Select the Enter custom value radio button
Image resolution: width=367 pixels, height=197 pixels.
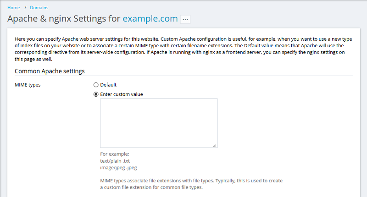pos(96,94)
